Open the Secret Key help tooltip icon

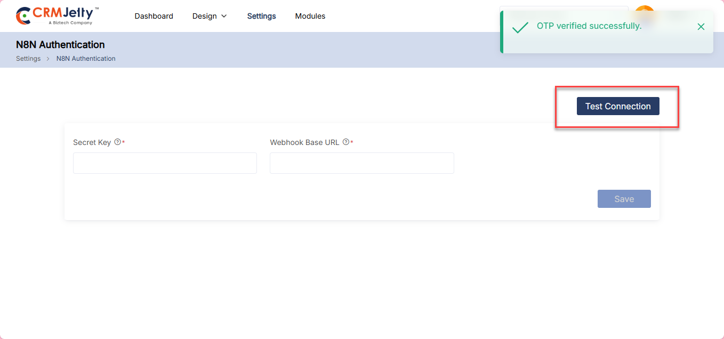tap(118, 142)
